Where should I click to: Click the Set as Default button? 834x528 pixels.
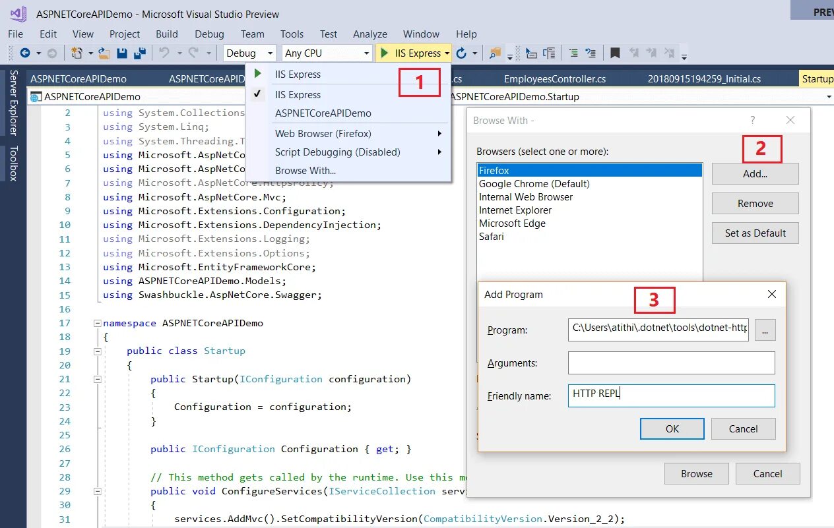click(755, 233)
